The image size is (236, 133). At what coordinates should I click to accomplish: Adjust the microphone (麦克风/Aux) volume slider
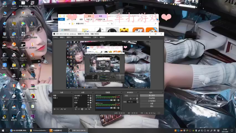tap(104, 108)
